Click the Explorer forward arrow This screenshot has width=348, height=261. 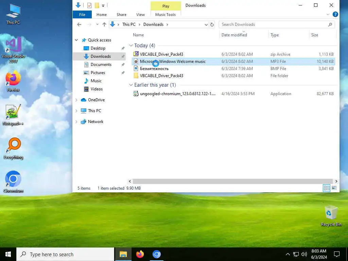[x=89, y=24]
